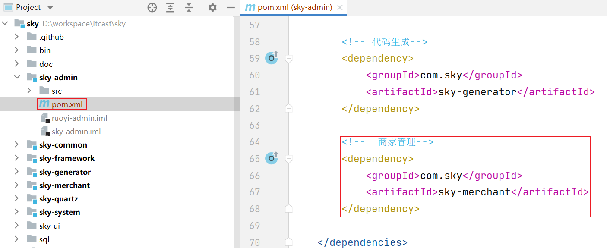Click the Maven icon beside pom.xml in tree
This screenshot has width=607, height=248.
[44, 104]
